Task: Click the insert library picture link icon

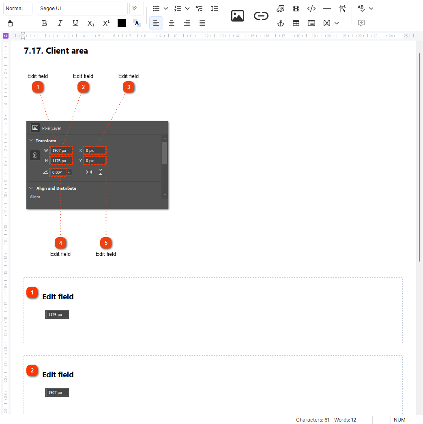Action: (281, 9)
